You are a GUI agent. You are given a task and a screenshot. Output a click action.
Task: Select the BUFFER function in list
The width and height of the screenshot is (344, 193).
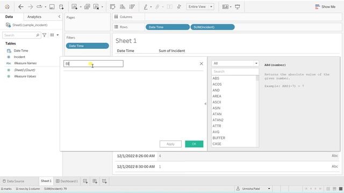point(219,138)
